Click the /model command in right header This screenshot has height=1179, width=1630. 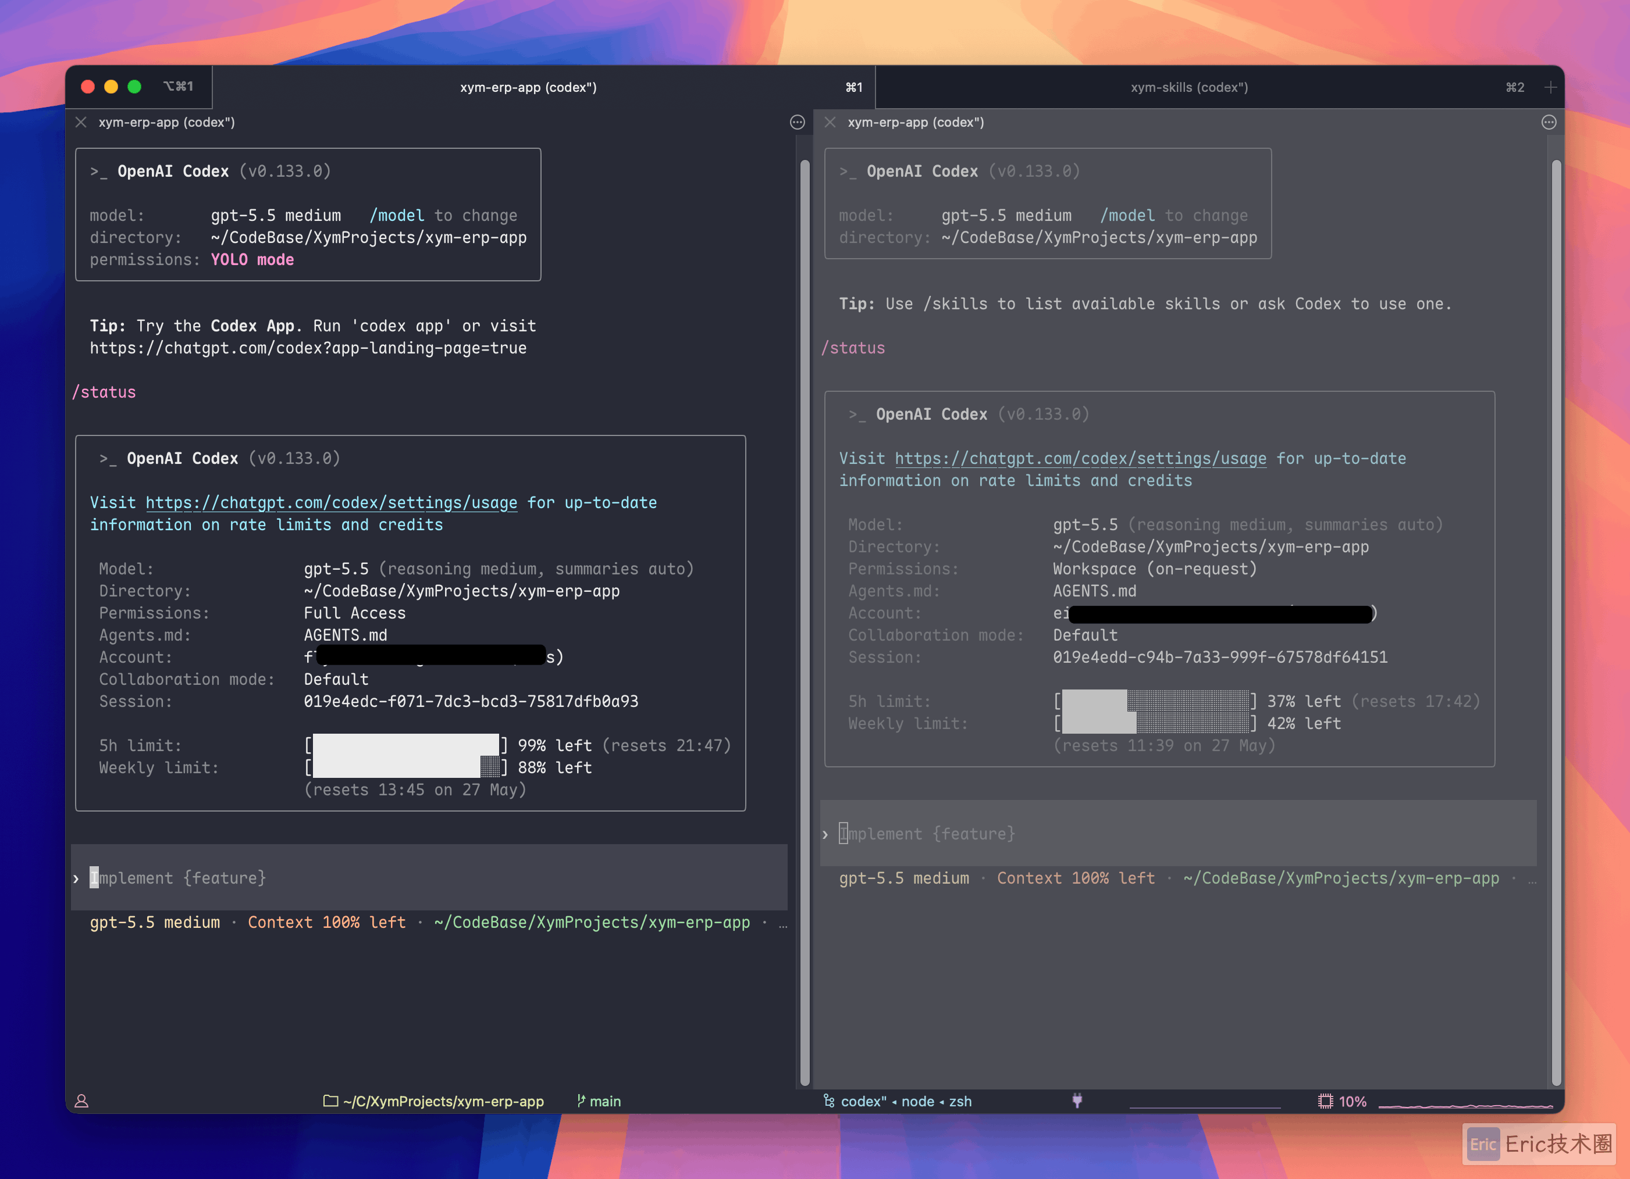1127,216
